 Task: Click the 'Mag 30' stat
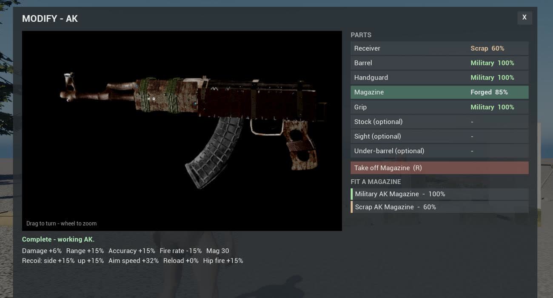(x=218, y=251)
